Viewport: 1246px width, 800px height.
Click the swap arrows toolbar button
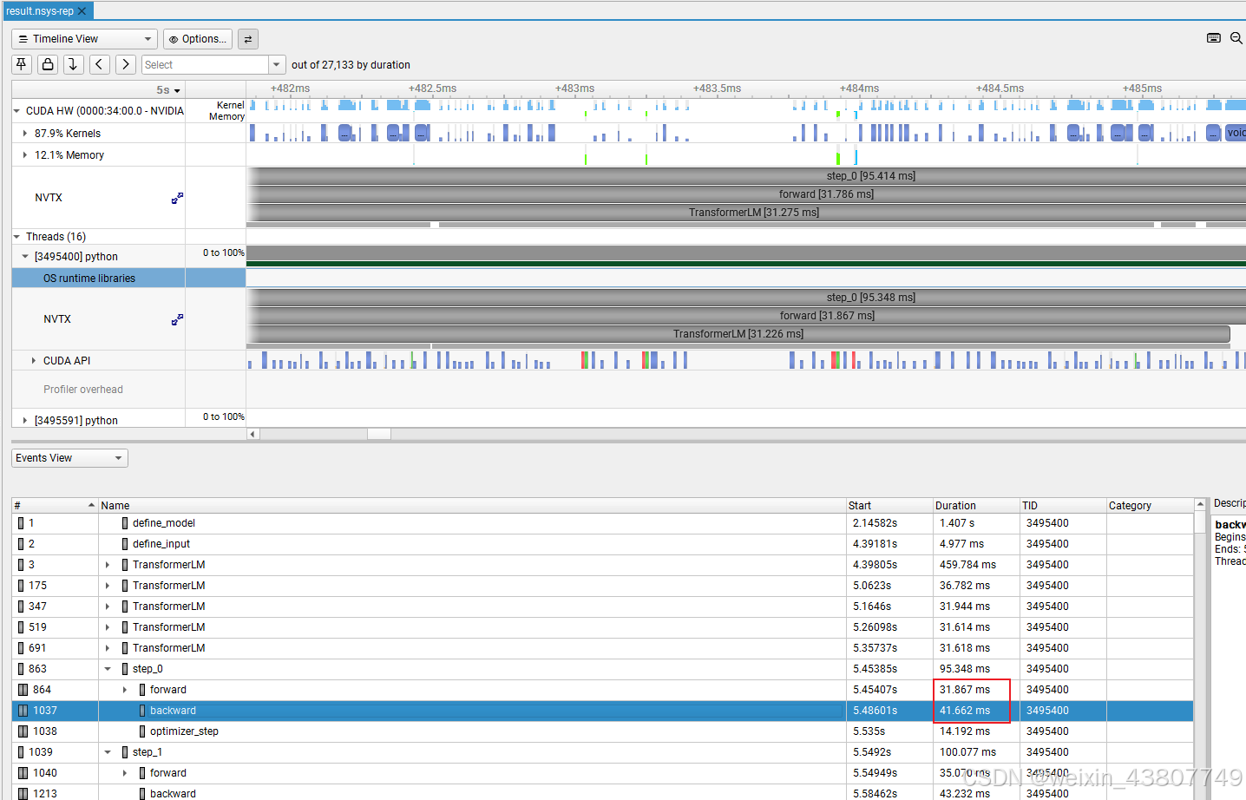pyautogui.click(x=248, y=39)
